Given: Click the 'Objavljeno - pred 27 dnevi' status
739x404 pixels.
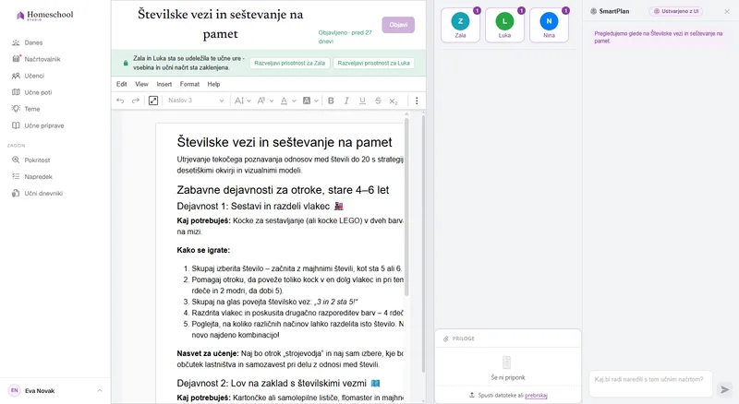Looking at the screenshot, I should pyautogui.click(x=345, y=37).
